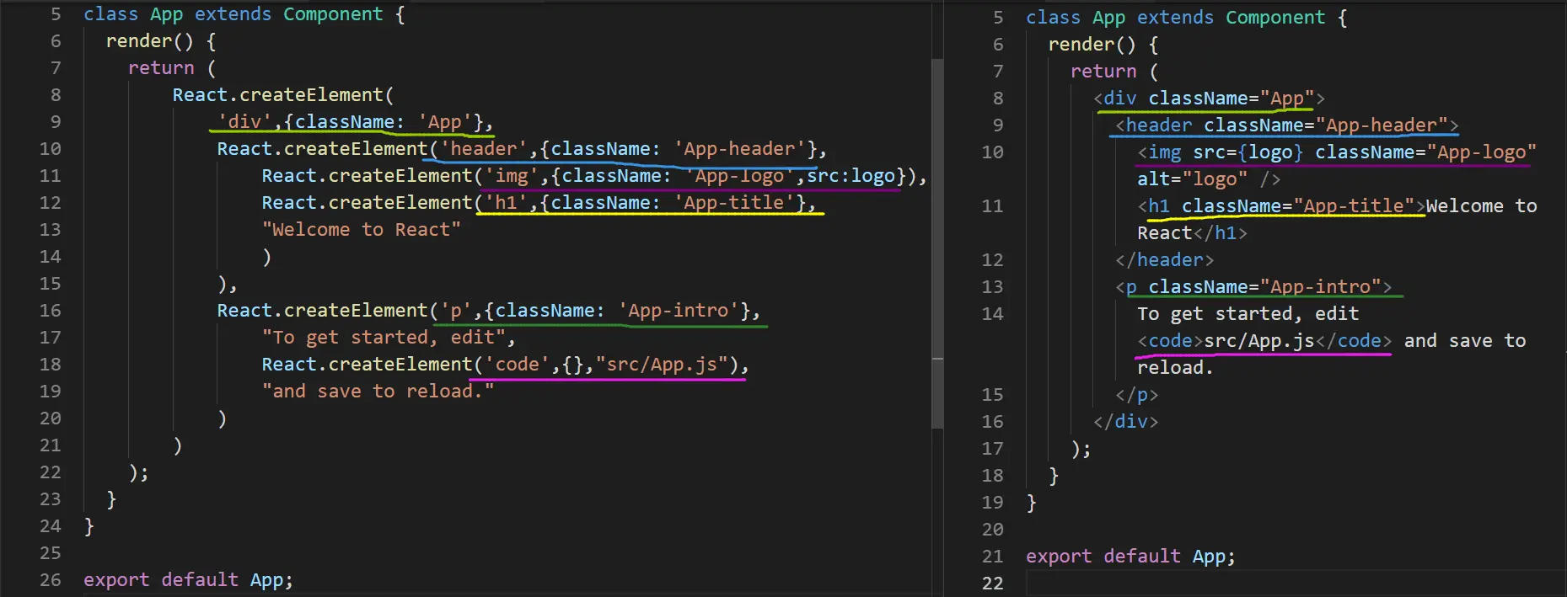Click '</p>' closing tag in right editor
The width and height of the screenshot is (1567, 597).
(x=1137, y=395)
